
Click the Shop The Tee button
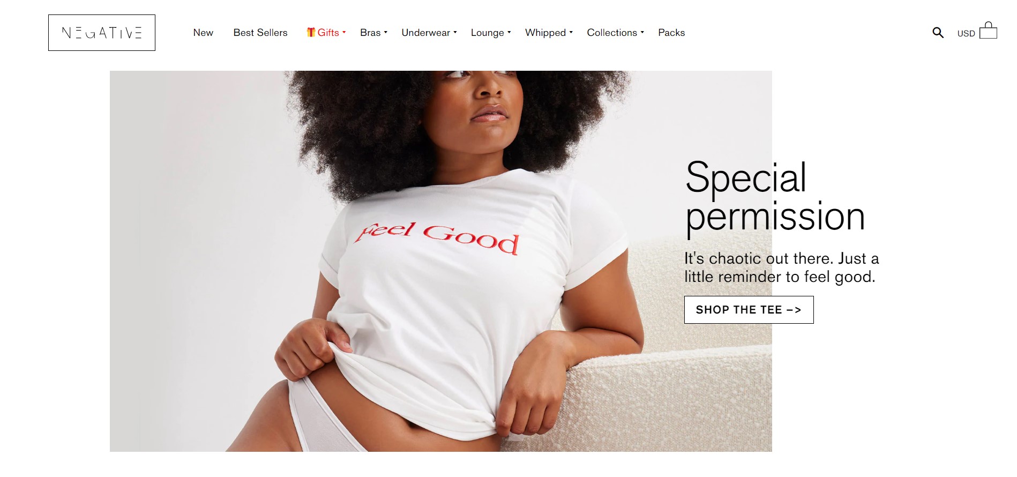tap(749, 310)
